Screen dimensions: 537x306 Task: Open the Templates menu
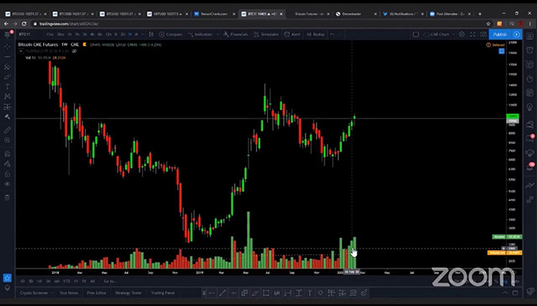coord(266,34)
